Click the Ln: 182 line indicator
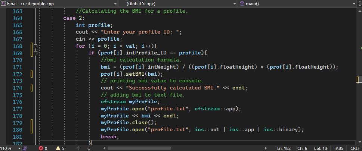This screenshot has width=362, height=151. pyautogui.click(x=284, y=148)
